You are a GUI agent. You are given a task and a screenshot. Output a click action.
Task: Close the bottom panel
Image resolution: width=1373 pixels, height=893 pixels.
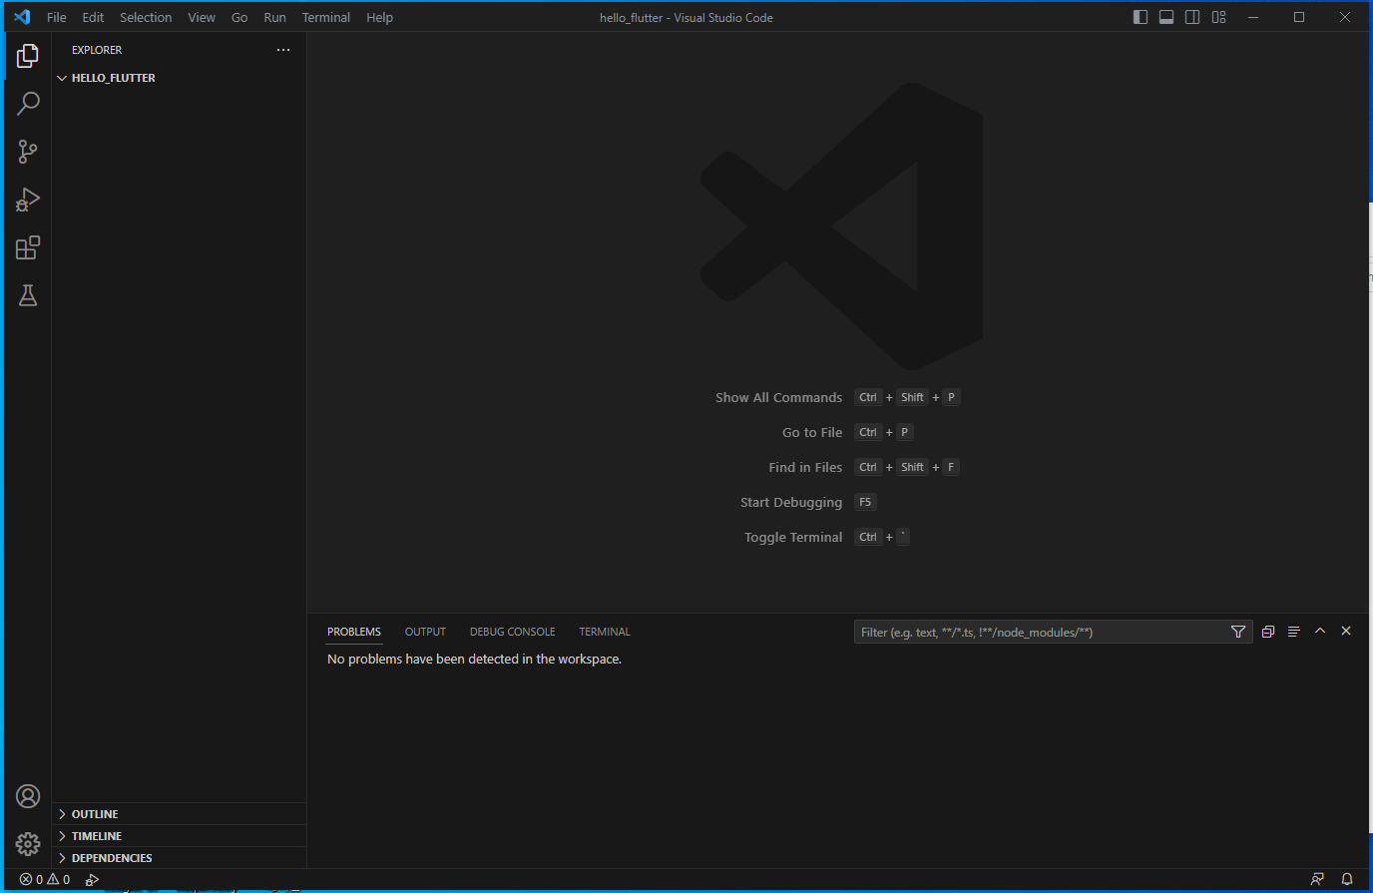1346,632
